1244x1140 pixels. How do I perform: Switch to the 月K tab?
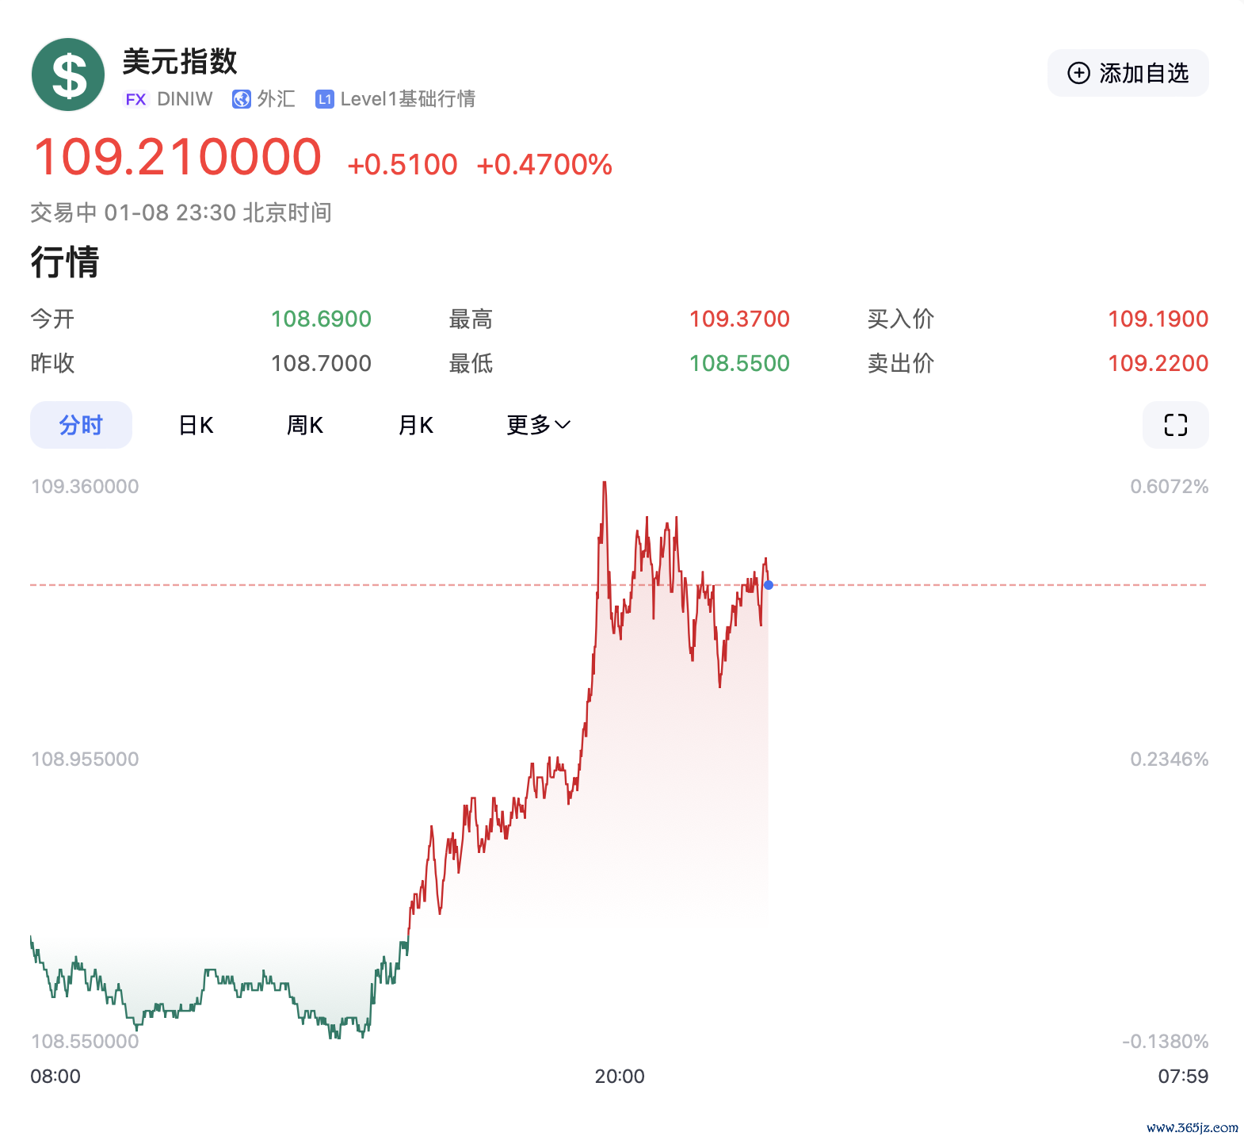tap(415, 425)
